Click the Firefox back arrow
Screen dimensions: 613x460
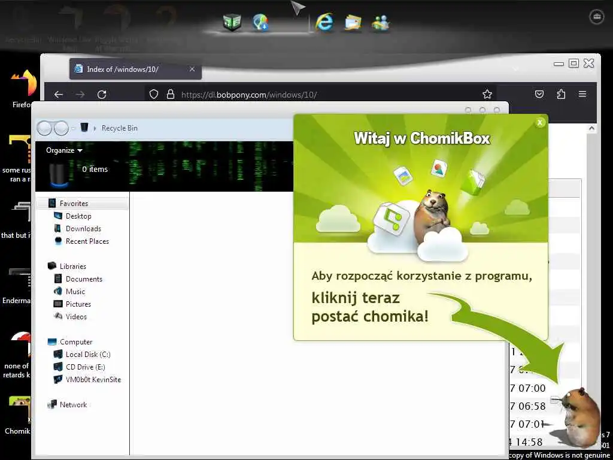pyautogui.click(x=59, y=94)
